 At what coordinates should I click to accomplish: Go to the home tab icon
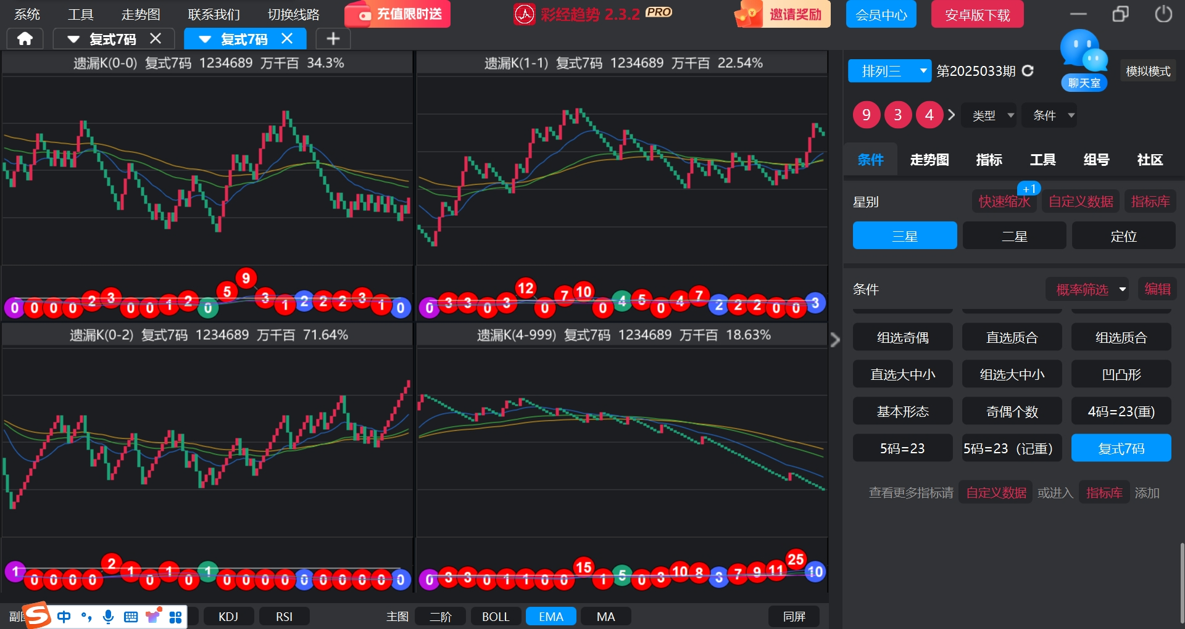click(x=25, y=39)
